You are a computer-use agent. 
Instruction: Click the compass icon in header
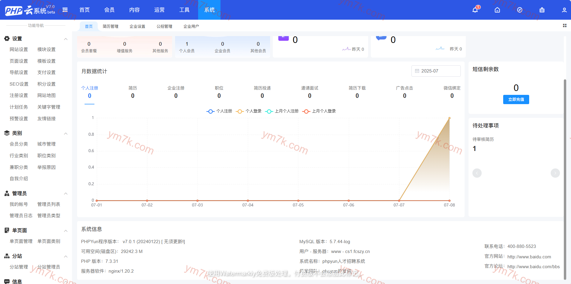[520, 10]
